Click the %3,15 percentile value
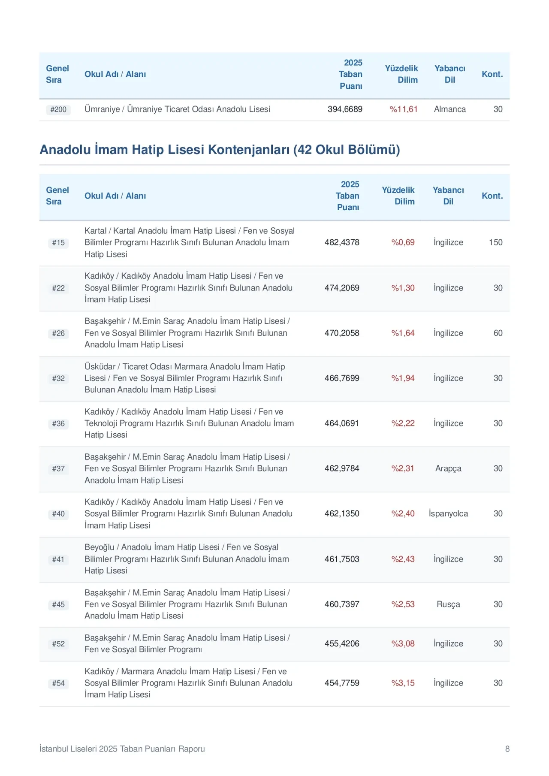The image size is (549, 776). pos(403,683)
